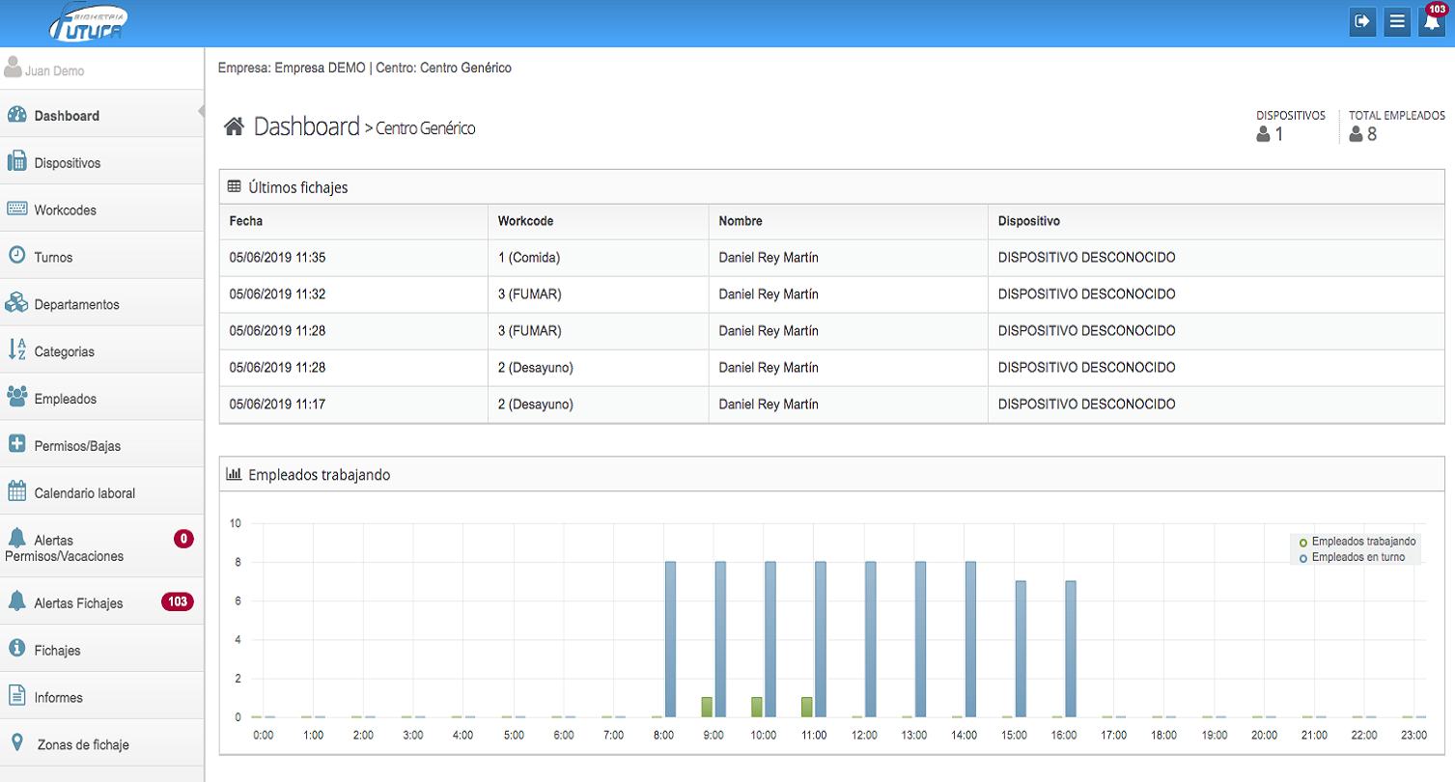This screenshot has height=782, width=1455.
Task: Click the Categorias A-Z sort icon
Action: tap(16, 350)
